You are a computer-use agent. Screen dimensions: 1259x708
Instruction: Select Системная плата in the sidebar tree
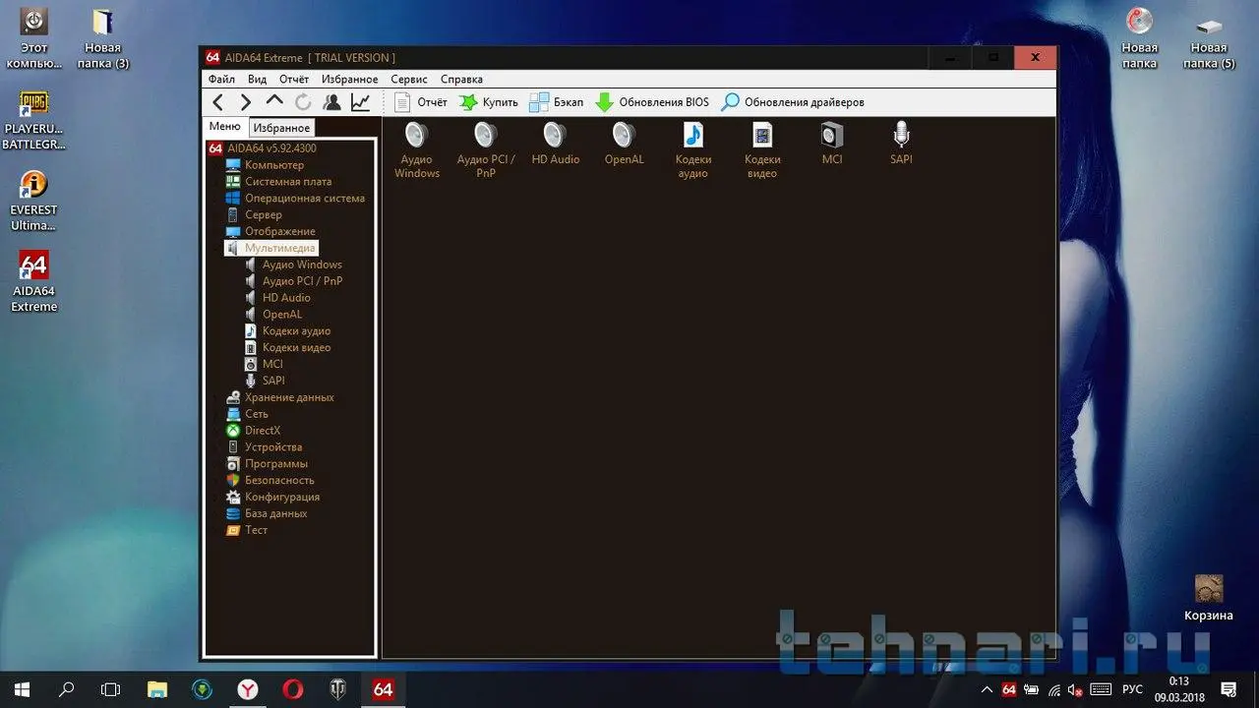pyautogui.click(x=278, y=182)
